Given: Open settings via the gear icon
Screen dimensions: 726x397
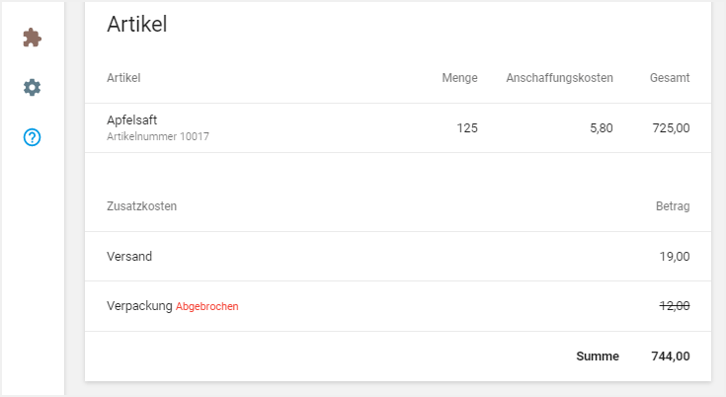Looking at the screenshot, I should [x=33, y=88].
